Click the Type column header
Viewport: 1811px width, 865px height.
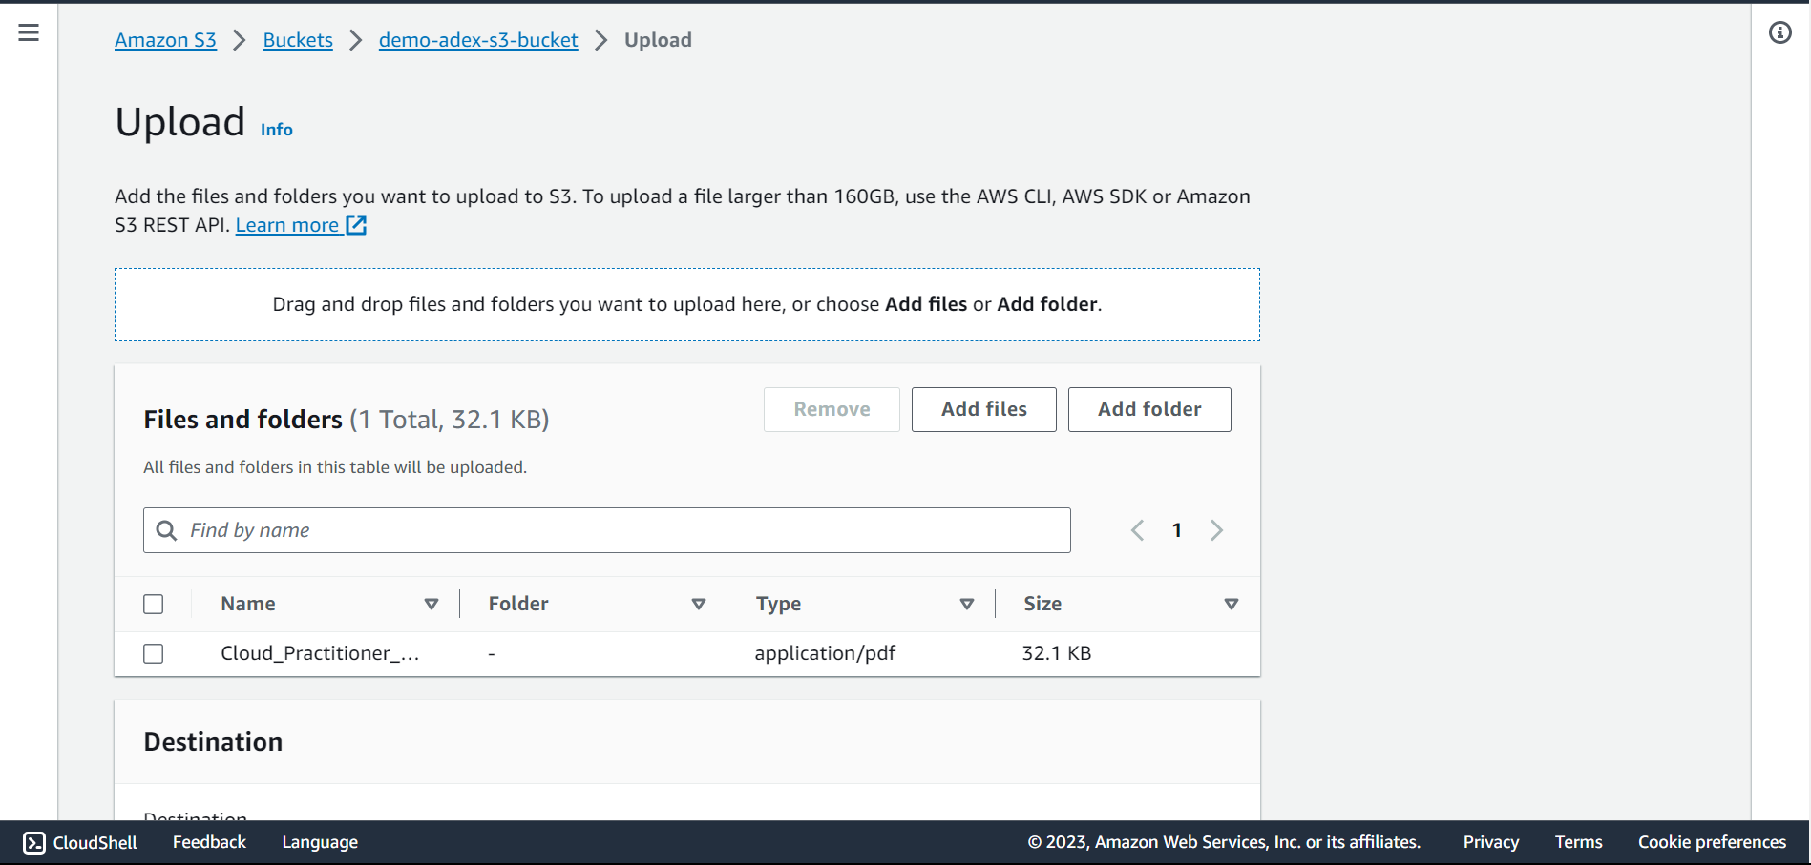[x=778, y=604]
